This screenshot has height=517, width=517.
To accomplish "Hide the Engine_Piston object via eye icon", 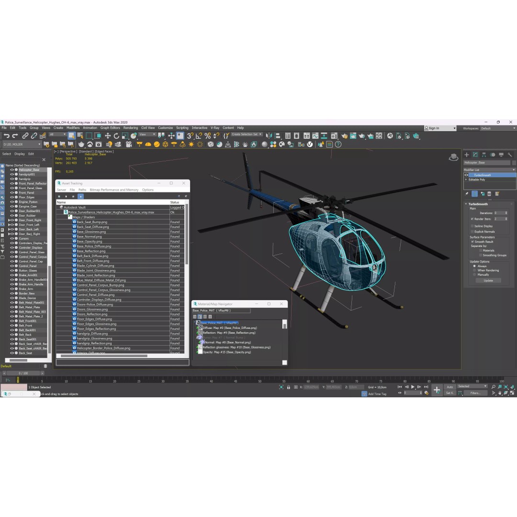I will (12, 202).
